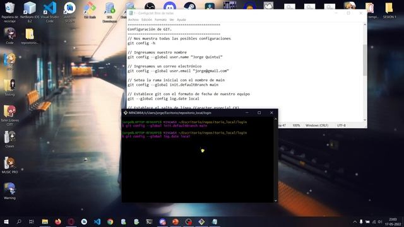Select Android Studio desktop shortcut
Viewport: 404px width, 227px height.
point(69,12)
